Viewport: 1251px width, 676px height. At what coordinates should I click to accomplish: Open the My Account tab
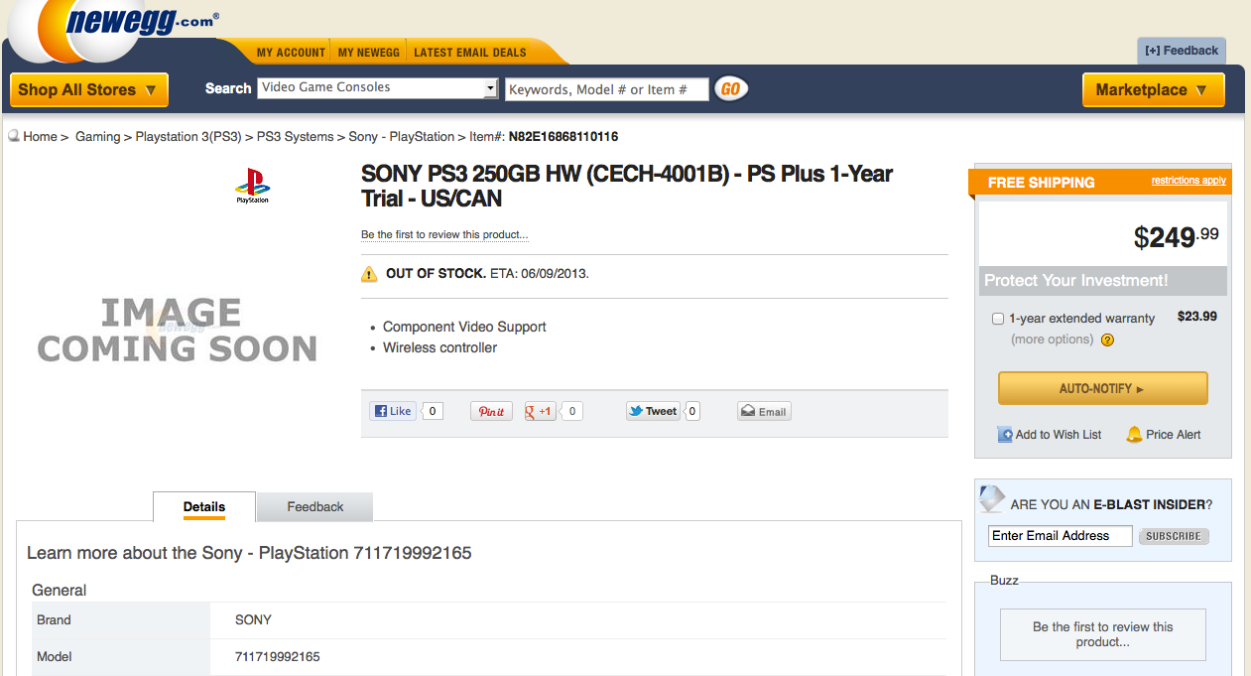pos(291,53)
